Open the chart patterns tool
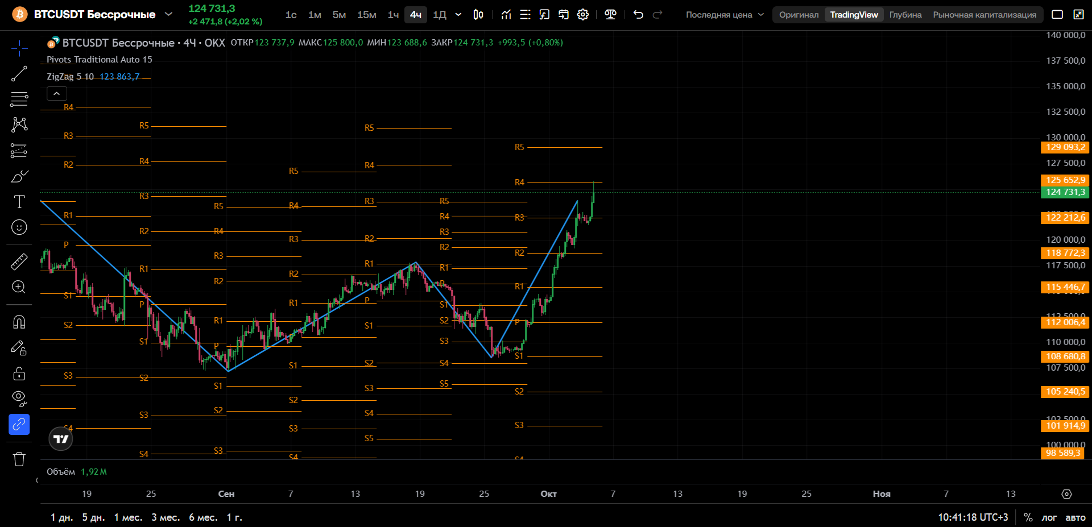This screenshot has width=1092, height=527. click(19, 125)
